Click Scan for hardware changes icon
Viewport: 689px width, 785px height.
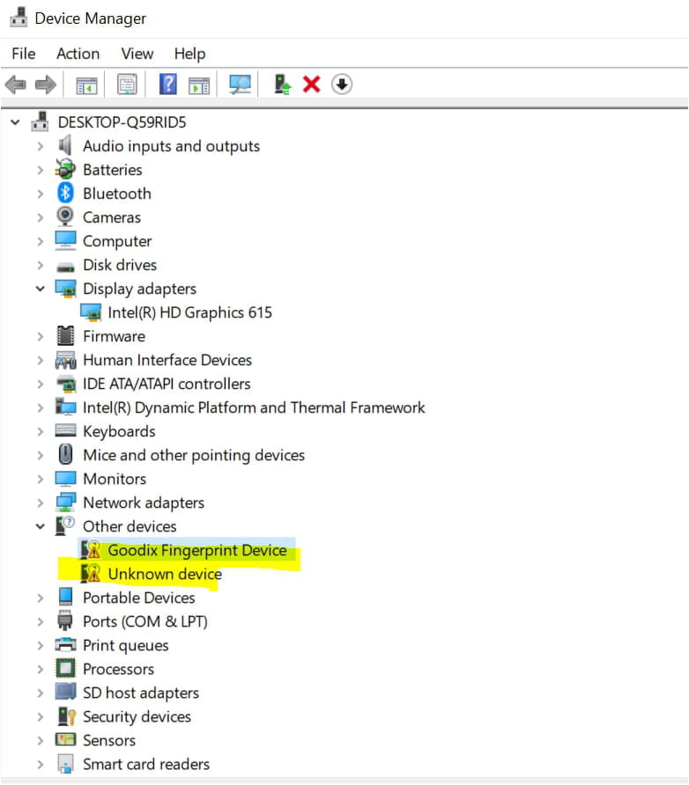(x=240, y=84)
